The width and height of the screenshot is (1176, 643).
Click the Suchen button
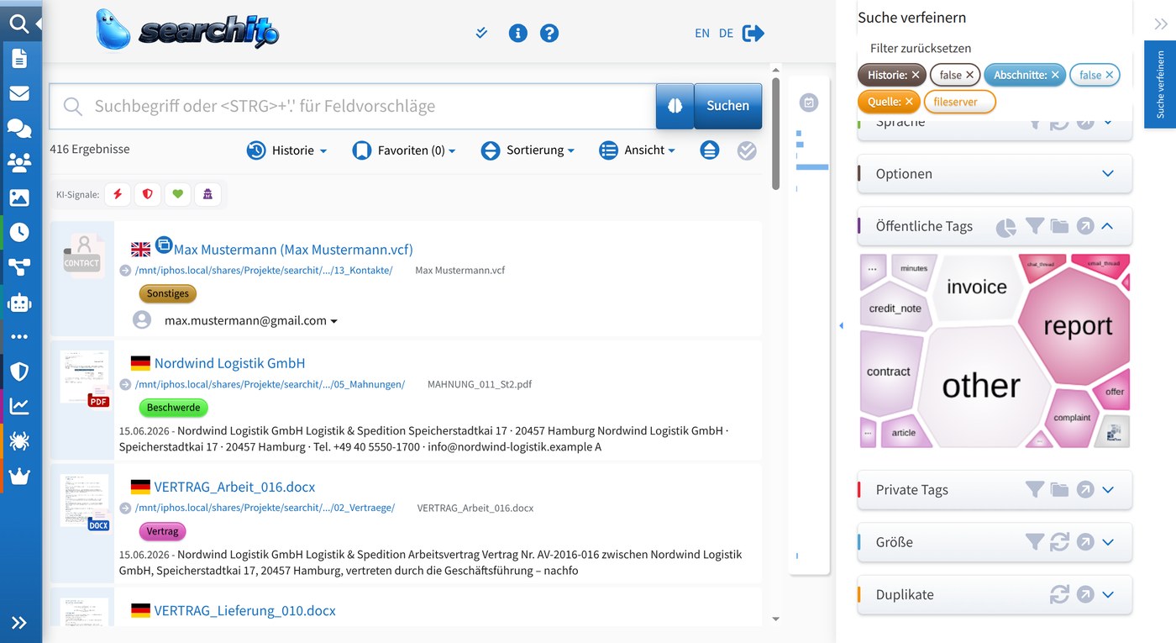point(727,106)
